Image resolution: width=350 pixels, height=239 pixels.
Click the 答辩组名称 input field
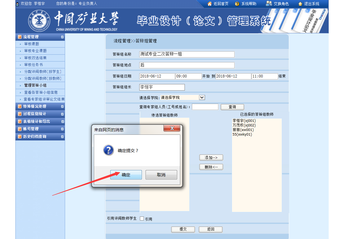(x=187, y=54)
